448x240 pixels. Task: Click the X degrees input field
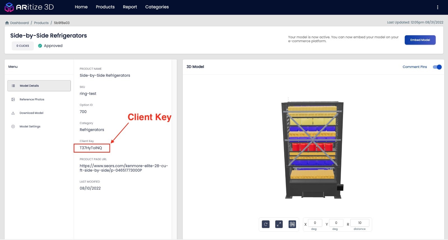(x=315, y=223)
